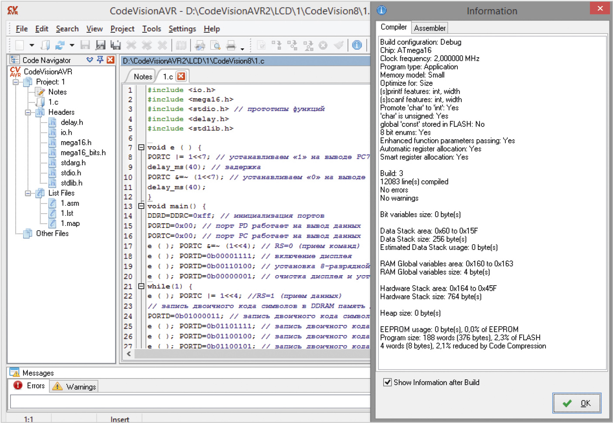
Task: Select 1.c in the project tree
Action: [53, 102]
